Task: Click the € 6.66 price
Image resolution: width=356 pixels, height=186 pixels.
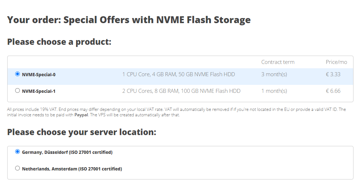Action: (x=333, y=91)
